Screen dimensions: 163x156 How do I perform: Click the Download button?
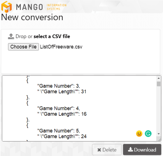[142, 149]
